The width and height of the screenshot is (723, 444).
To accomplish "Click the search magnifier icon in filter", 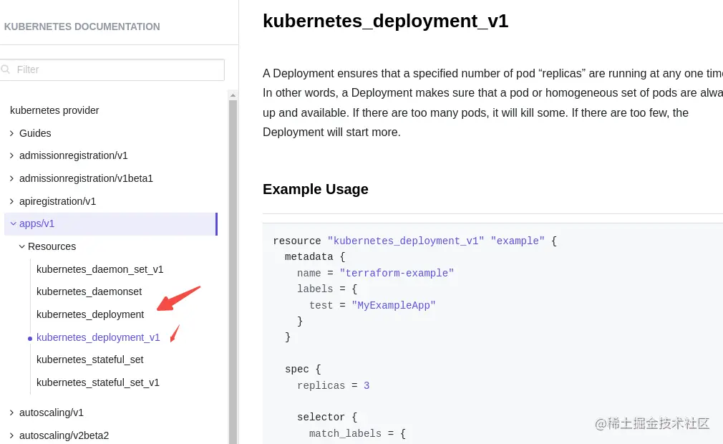I will (6, 69).
